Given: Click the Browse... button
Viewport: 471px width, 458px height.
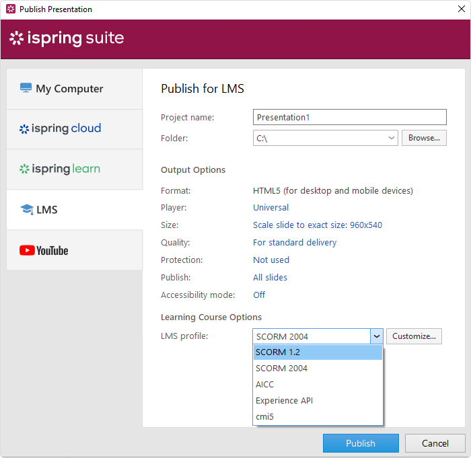Looking at the screenshot, I should [x=424, y=138].
